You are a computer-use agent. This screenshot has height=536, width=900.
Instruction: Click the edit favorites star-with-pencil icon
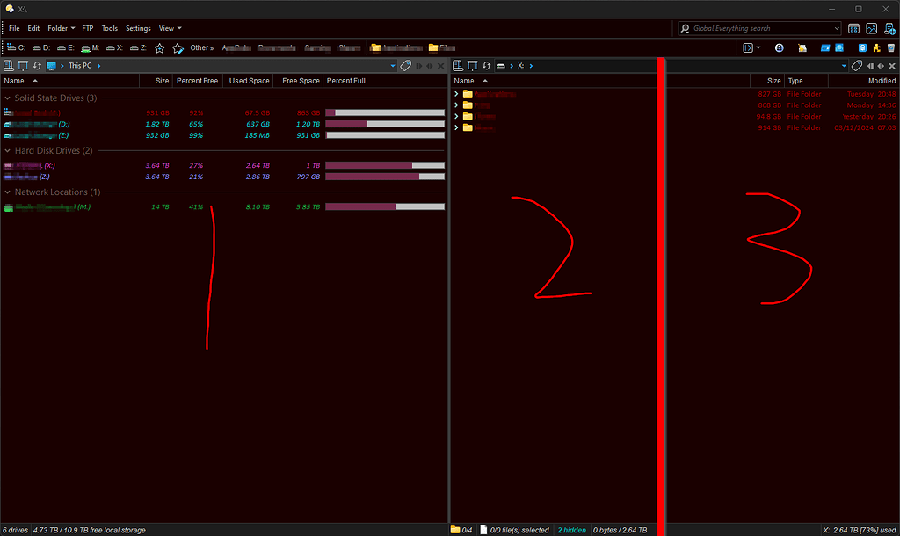point(178,48)
